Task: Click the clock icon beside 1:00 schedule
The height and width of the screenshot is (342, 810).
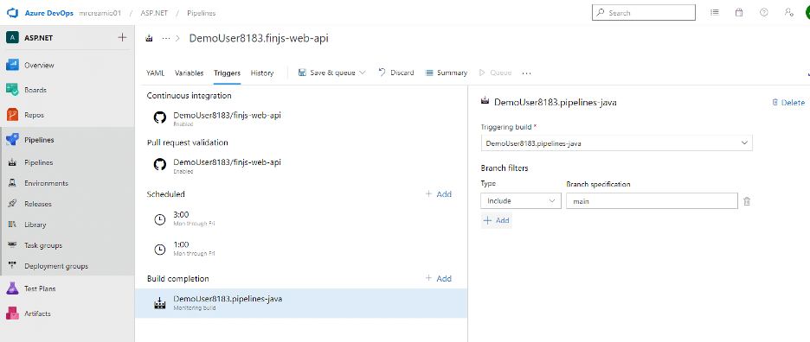Action: coord(160,249)
